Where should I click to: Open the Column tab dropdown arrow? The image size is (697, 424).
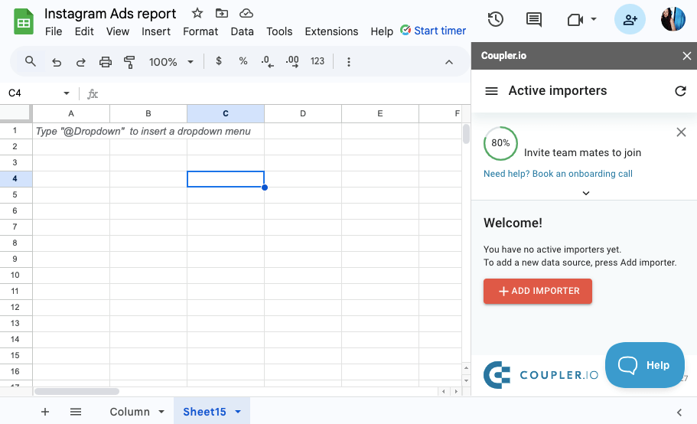tap(161, 412)
